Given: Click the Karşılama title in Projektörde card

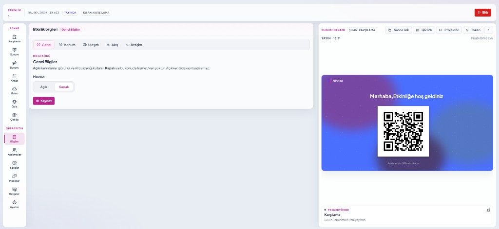Looking at the screenshot, I should [x=332, y=215].
